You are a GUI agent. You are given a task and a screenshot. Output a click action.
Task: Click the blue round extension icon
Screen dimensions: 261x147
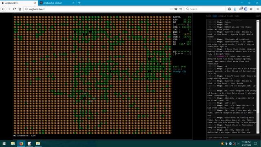click(x=246, y=9)
